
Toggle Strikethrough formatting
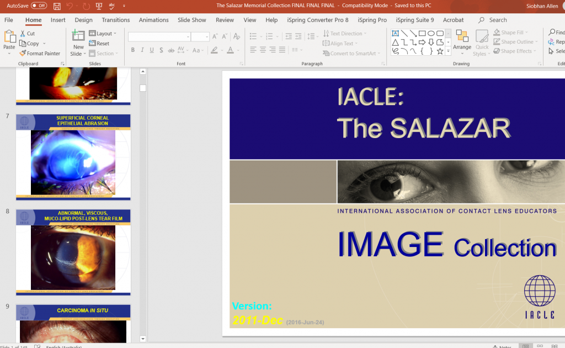pyautogui.click(x=171, y=50)
